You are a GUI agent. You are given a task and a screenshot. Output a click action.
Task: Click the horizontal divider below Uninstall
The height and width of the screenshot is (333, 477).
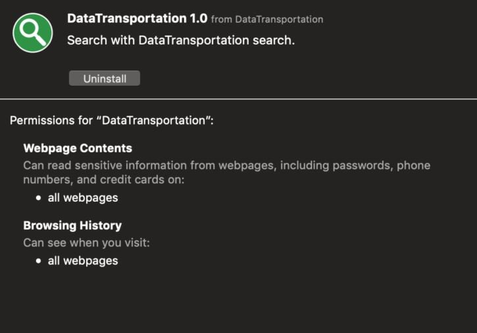point(238,99)
